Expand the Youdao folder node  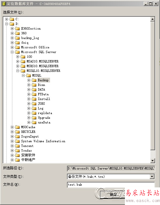pyautogui.click(x=12, y=151)
